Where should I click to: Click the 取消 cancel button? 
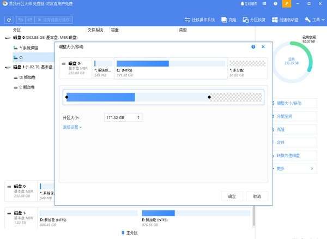click(x=257, y=196)
